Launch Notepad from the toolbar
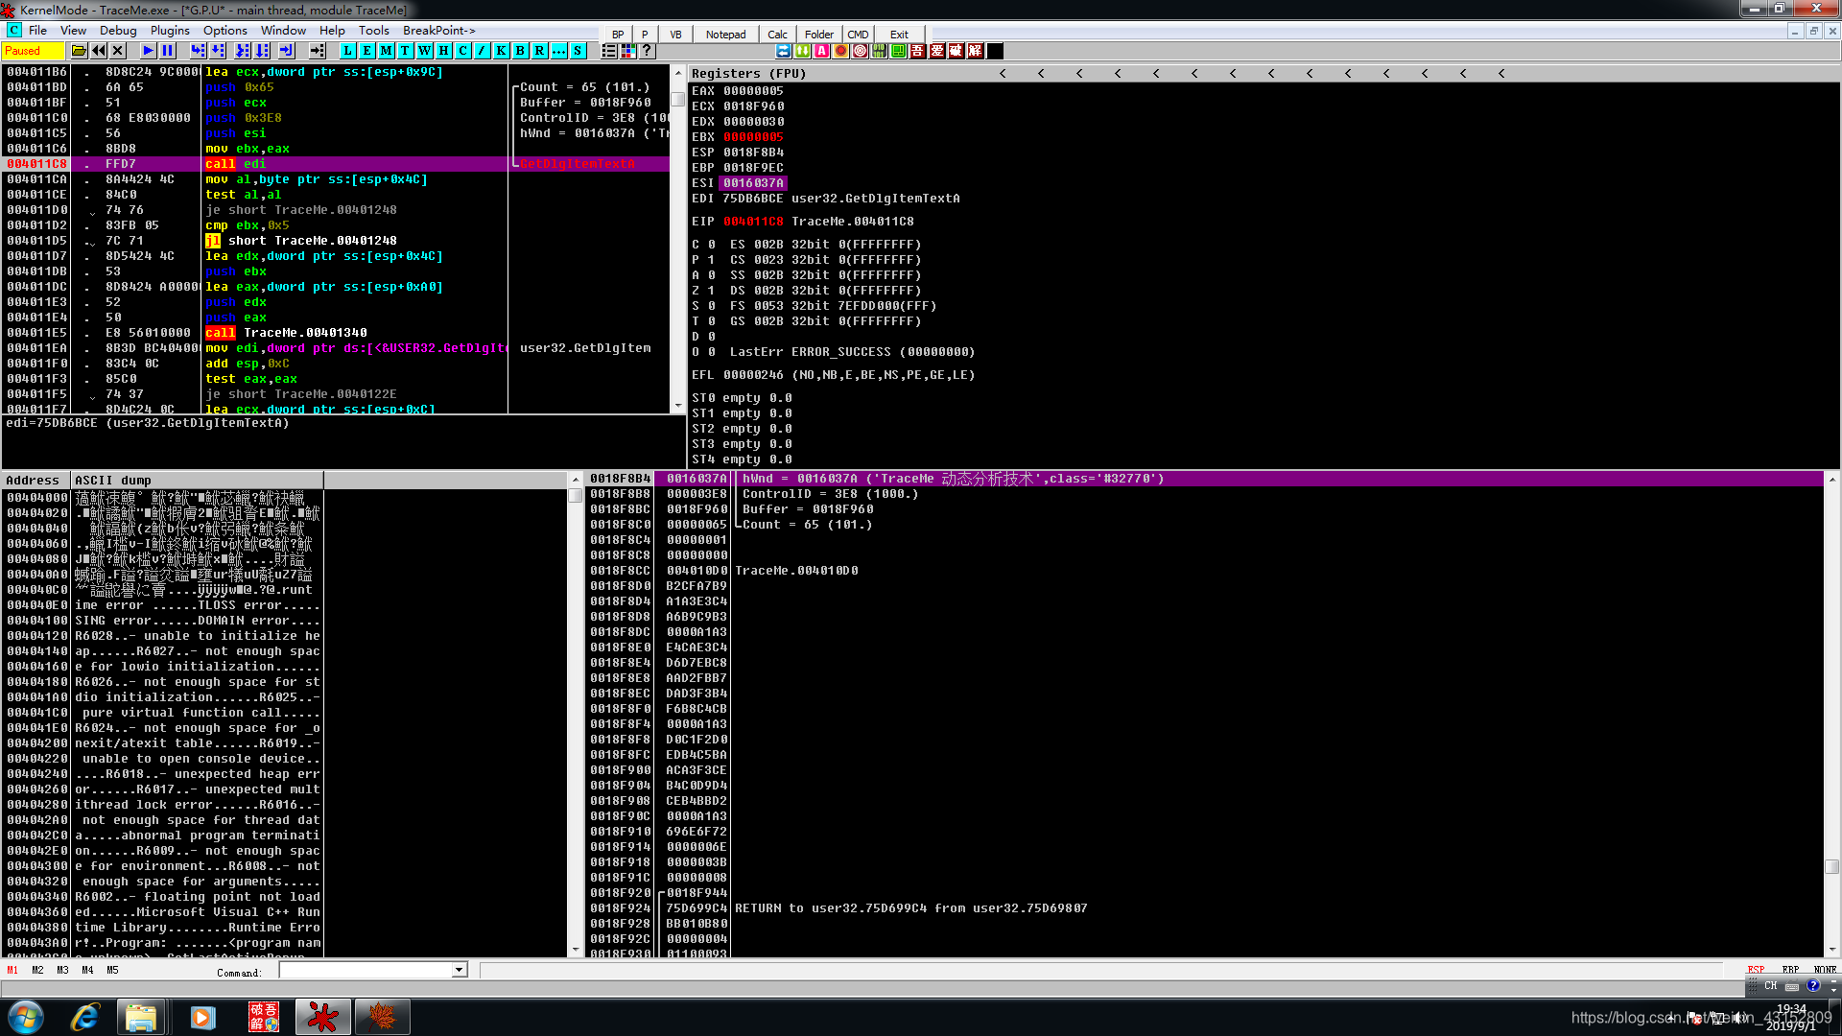Screen dimensions: 1842x1036 [x=725, y=35]
